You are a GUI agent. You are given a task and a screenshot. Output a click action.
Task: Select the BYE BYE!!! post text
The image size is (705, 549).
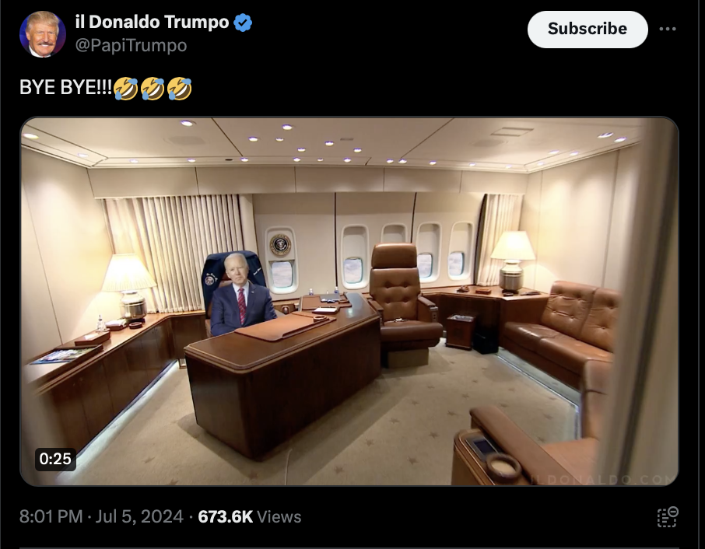click(x=65, y=88)
